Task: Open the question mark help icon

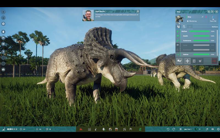Action: [x=3, y=52]
